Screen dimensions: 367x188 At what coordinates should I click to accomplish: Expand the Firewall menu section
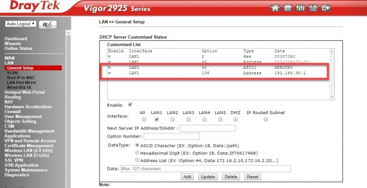pyautogui.click(x=13, y=112)
